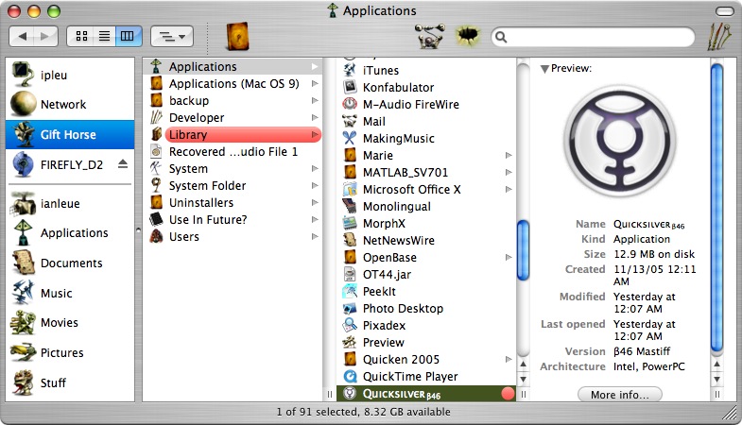
Task: Select the Monolingual app
Action: pos(426,207)
